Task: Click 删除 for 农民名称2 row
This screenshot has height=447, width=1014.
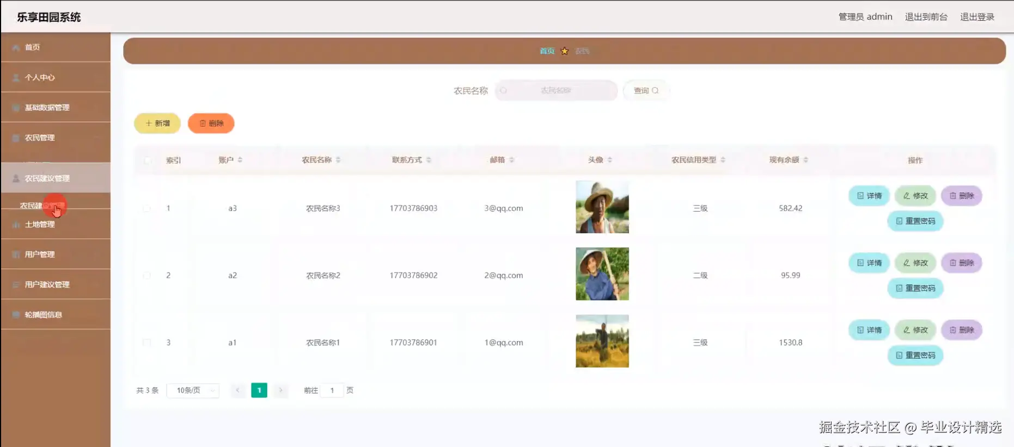Action: coord(962,263)
